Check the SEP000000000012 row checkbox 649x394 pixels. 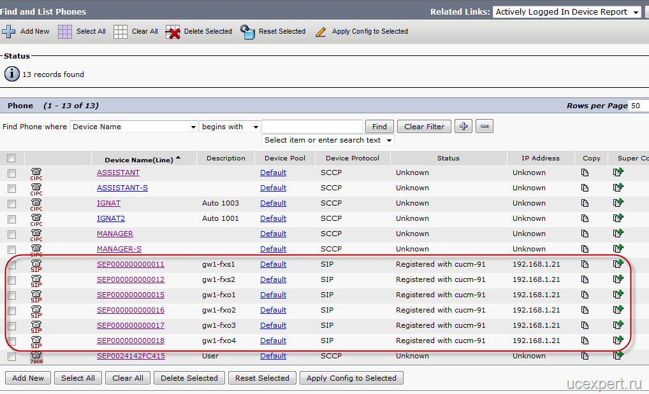click(11, 280)
